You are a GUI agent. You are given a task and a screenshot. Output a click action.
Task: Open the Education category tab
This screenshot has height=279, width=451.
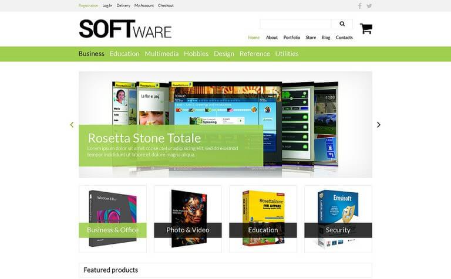[x=124, y=54]
